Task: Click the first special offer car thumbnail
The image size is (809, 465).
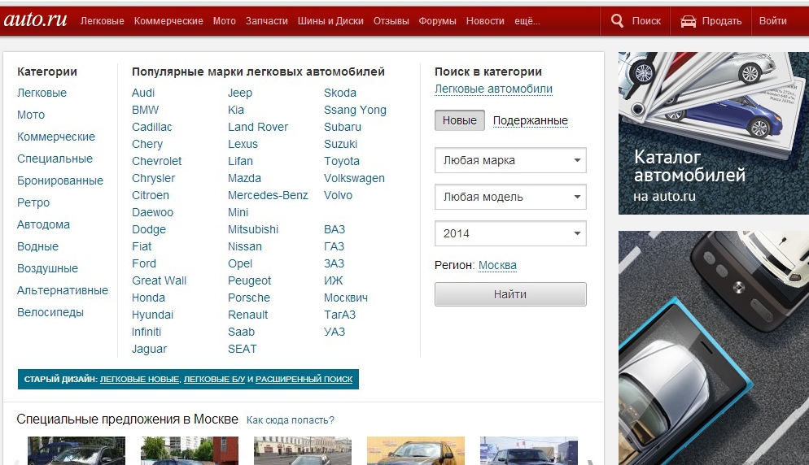Action: tap(77, 451)
